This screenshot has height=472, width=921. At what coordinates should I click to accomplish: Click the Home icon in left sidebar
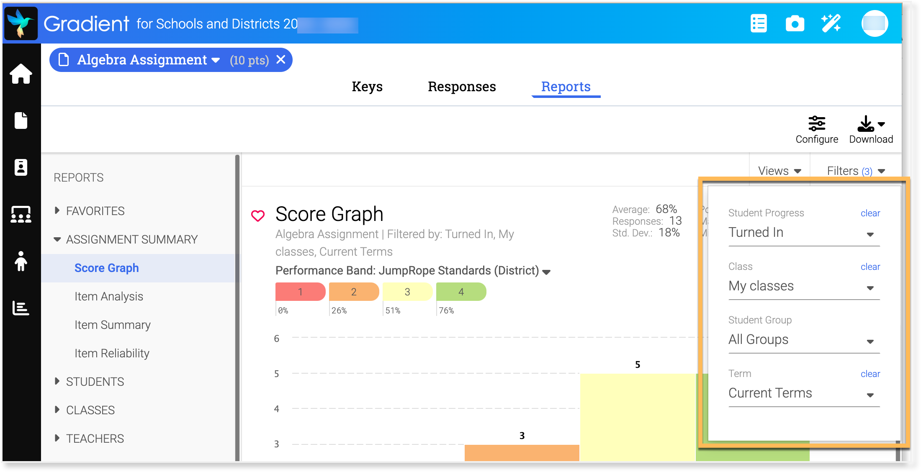coord(21,74)
